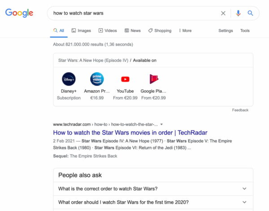Click the Star Wars: A New Hope breadcrumb
This screenshot has height=211, width=269.
click(x=93, y=61)
